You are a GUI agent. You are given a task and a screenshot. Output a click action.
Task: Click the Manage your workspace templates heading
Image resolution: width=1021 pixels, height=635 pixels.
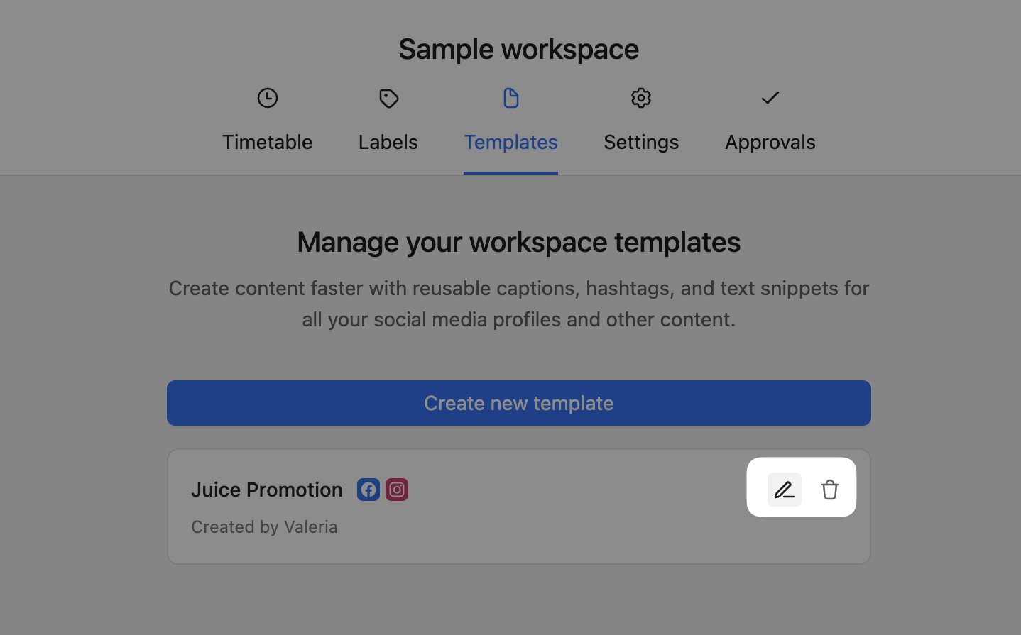(518, 242)
